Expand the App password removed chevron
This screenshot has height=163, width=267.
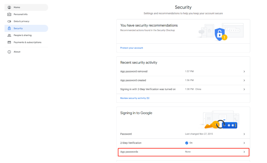coord(244,71)
